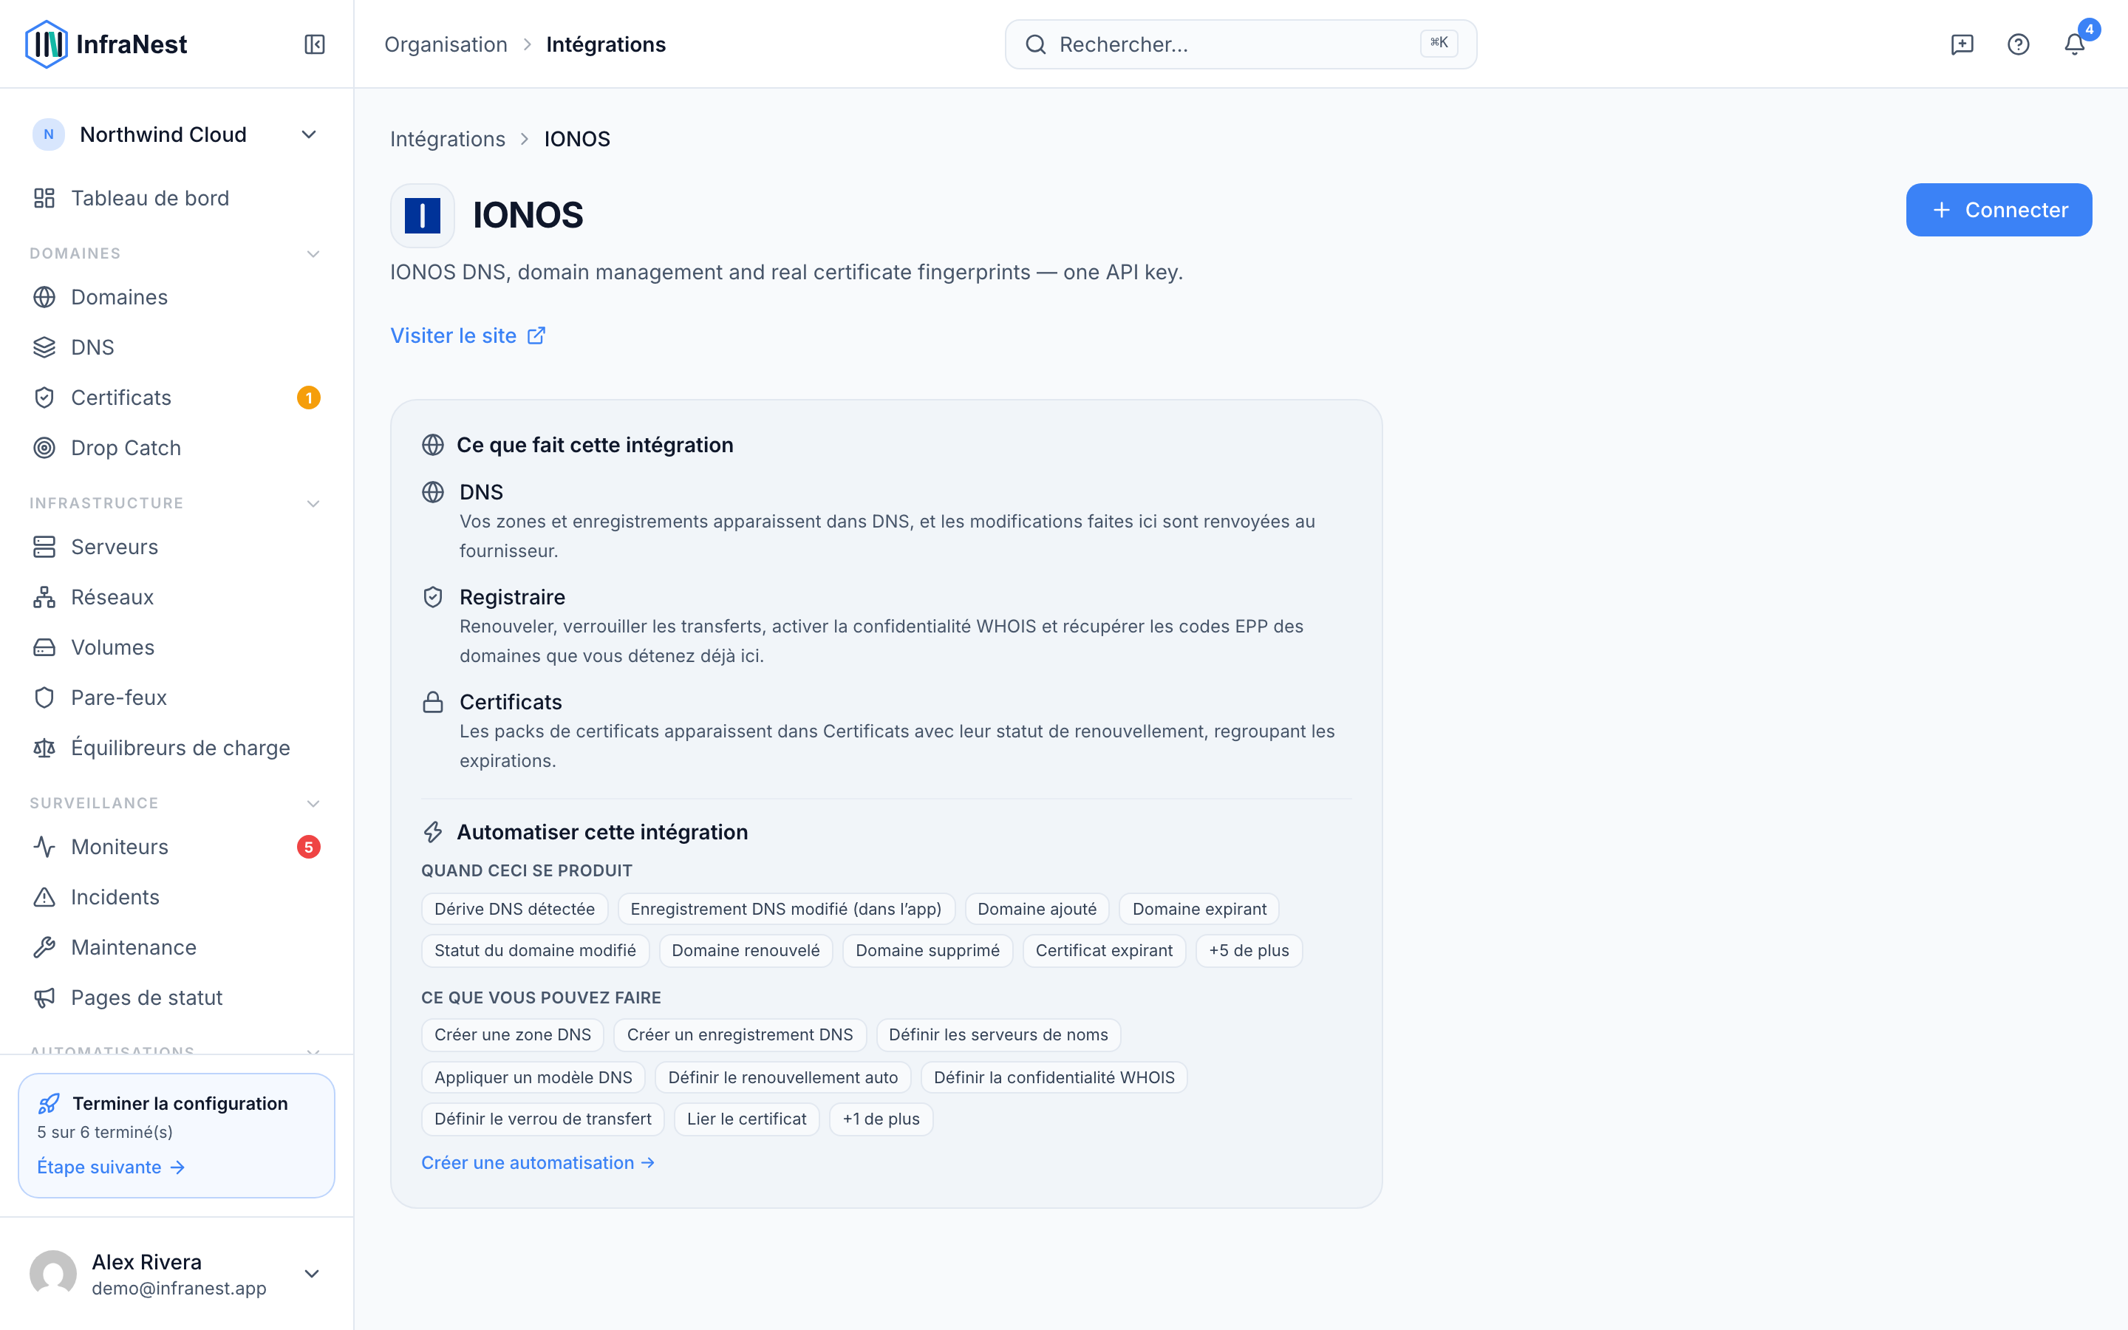
Task: Click the Maintenance wrench icon
Action: click(x=44, y=947)
